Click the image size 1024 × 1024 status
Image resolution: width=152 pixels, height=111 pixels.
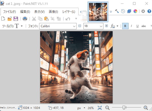(29, 108)
